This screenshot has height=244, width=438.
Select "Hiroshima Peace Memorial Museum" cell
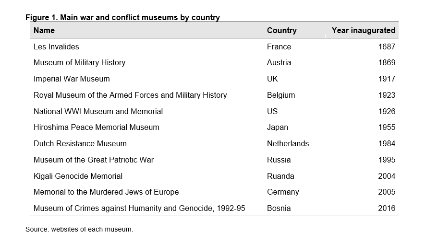[x=96, y=127]
